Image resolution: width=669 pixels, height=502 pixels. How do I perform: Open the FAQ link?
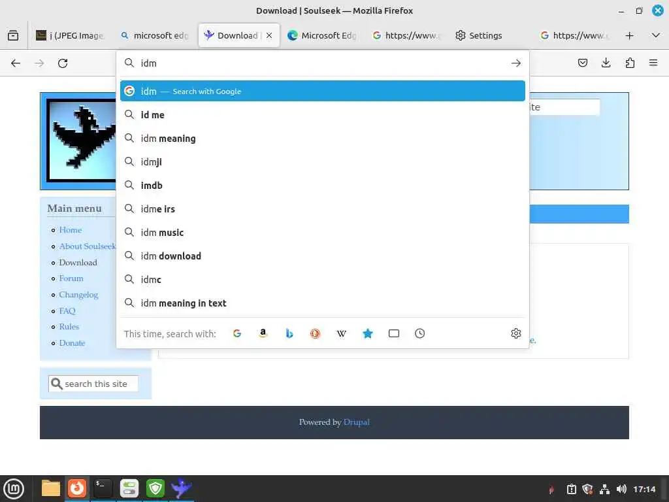pos(67,310)
